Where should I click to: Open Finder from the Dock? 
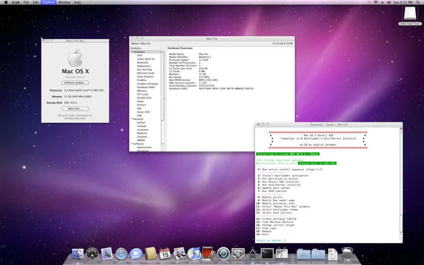(x=77, y=254)
